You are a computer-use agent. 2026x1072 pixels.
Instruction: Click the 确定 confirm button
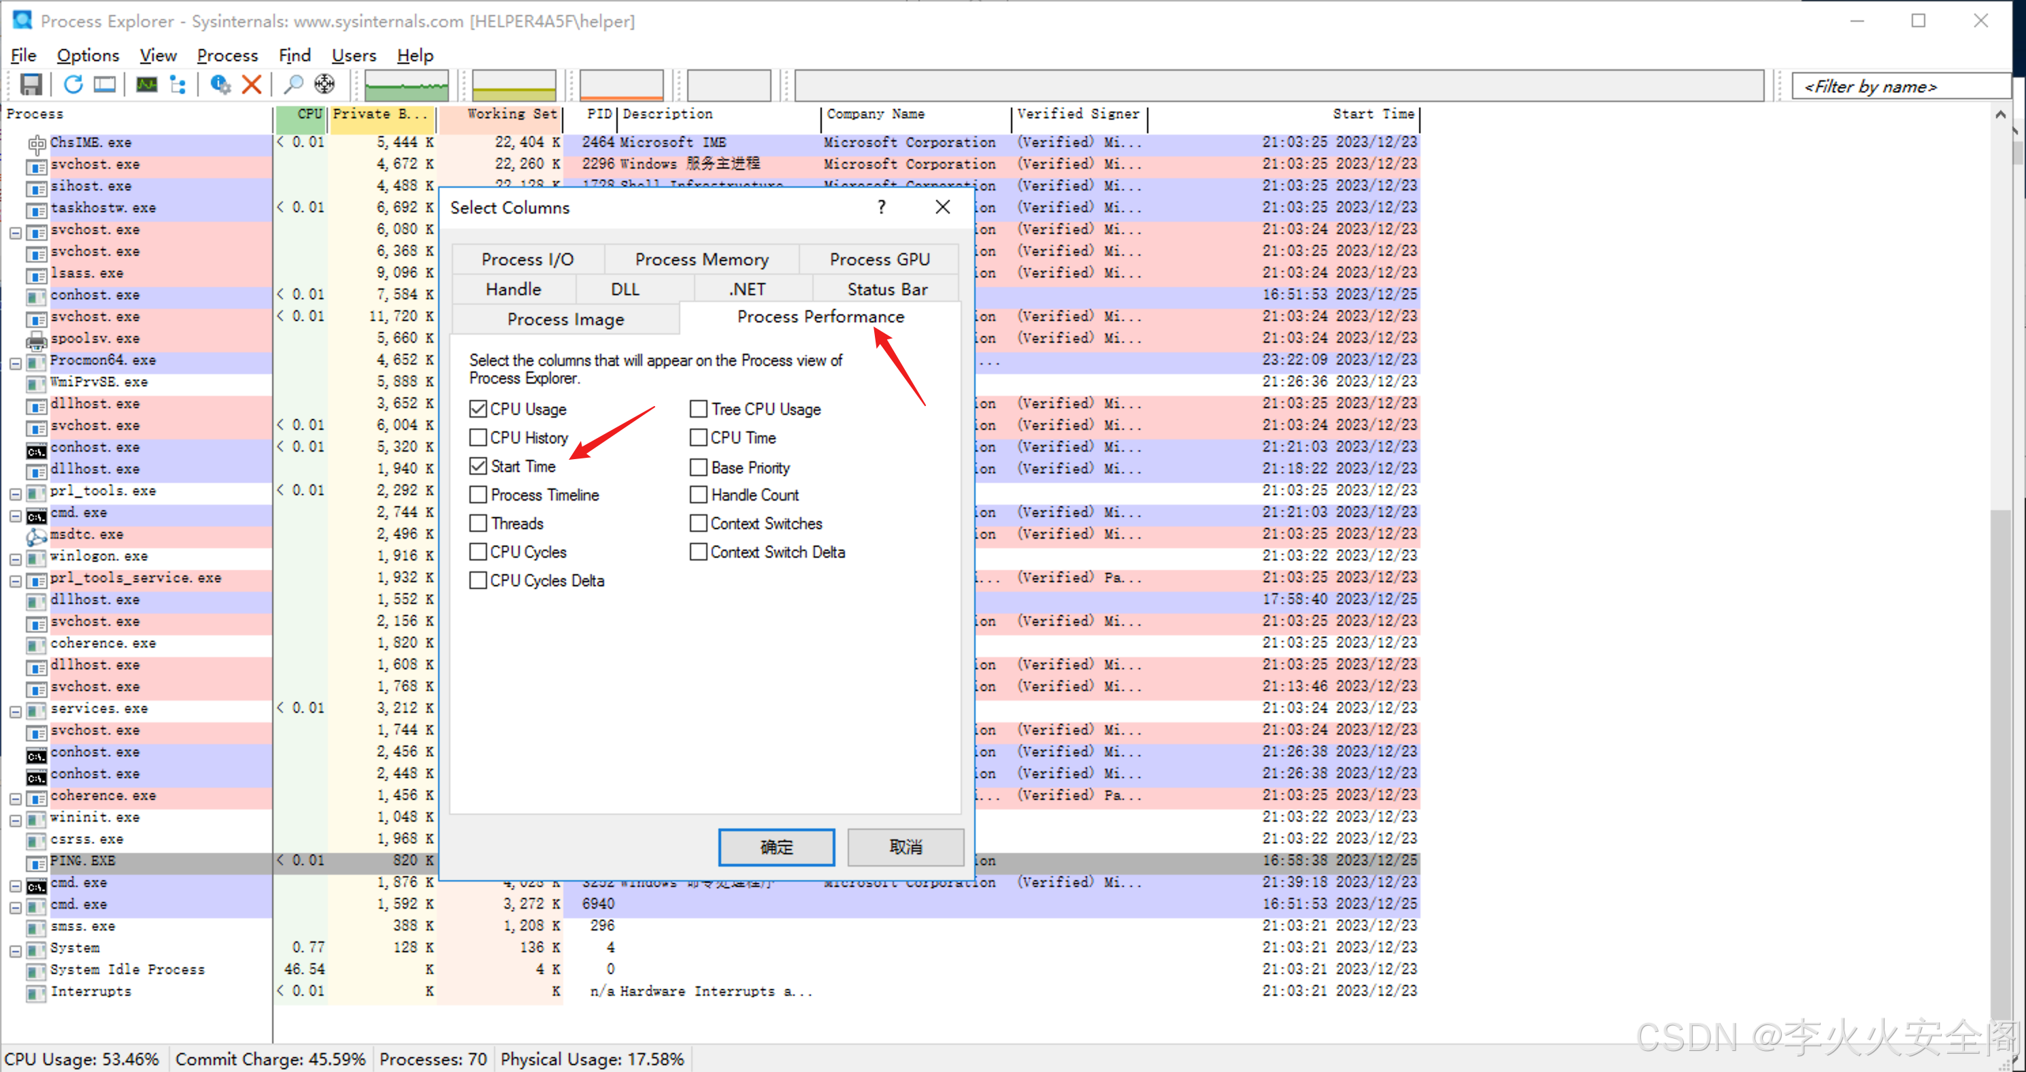click(x=776, y=846)
